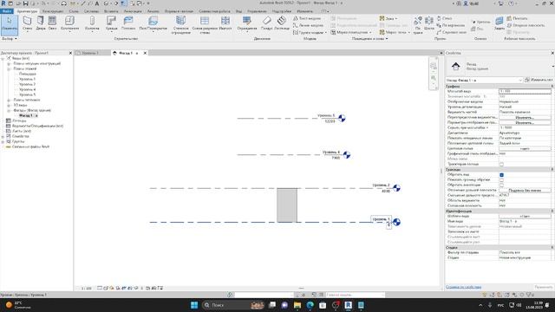This screenshot has height=312, width=555.
Task: Click the view scale 1:100 in view control bar
Action: (86, 289)
